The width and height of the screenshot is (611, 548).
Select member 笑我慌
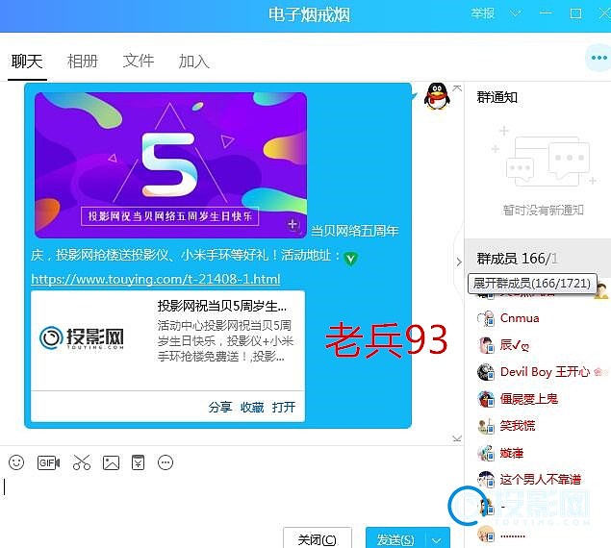(518, 426)
